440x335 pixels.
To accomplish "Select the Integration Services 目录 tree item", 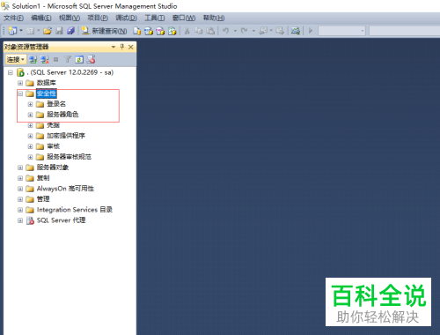I will pyautogui.click(x=75, y=210).
